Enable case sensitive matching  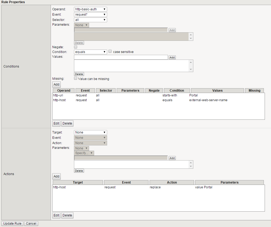[110, 51]
